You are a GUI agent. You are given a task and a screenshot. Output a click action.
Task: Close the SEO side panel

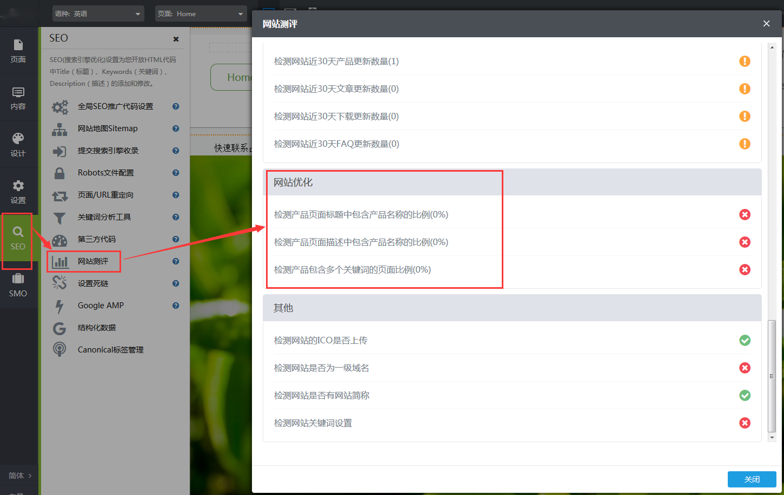176,39
